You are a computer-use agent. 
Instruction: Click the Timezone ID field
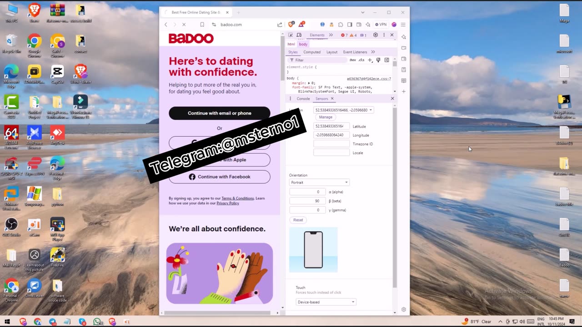(331, 144)
